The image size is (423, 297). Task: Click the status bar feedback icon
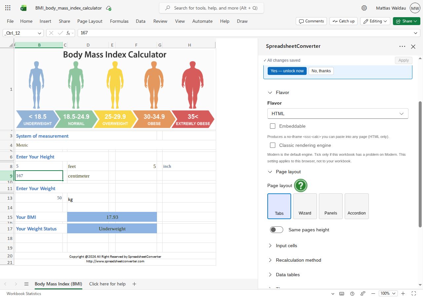(x=363, y=293)
